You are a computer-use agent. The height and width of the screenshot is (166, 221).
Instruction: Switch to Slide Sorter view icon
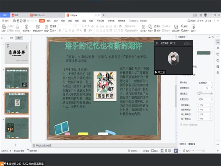click(x=166, y=151)
